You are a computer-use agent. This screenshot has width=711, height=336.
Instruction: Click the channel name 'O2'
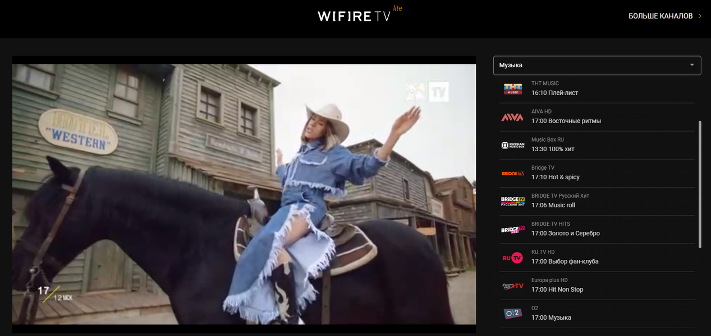pyautogui.click(x=535, y=308)
